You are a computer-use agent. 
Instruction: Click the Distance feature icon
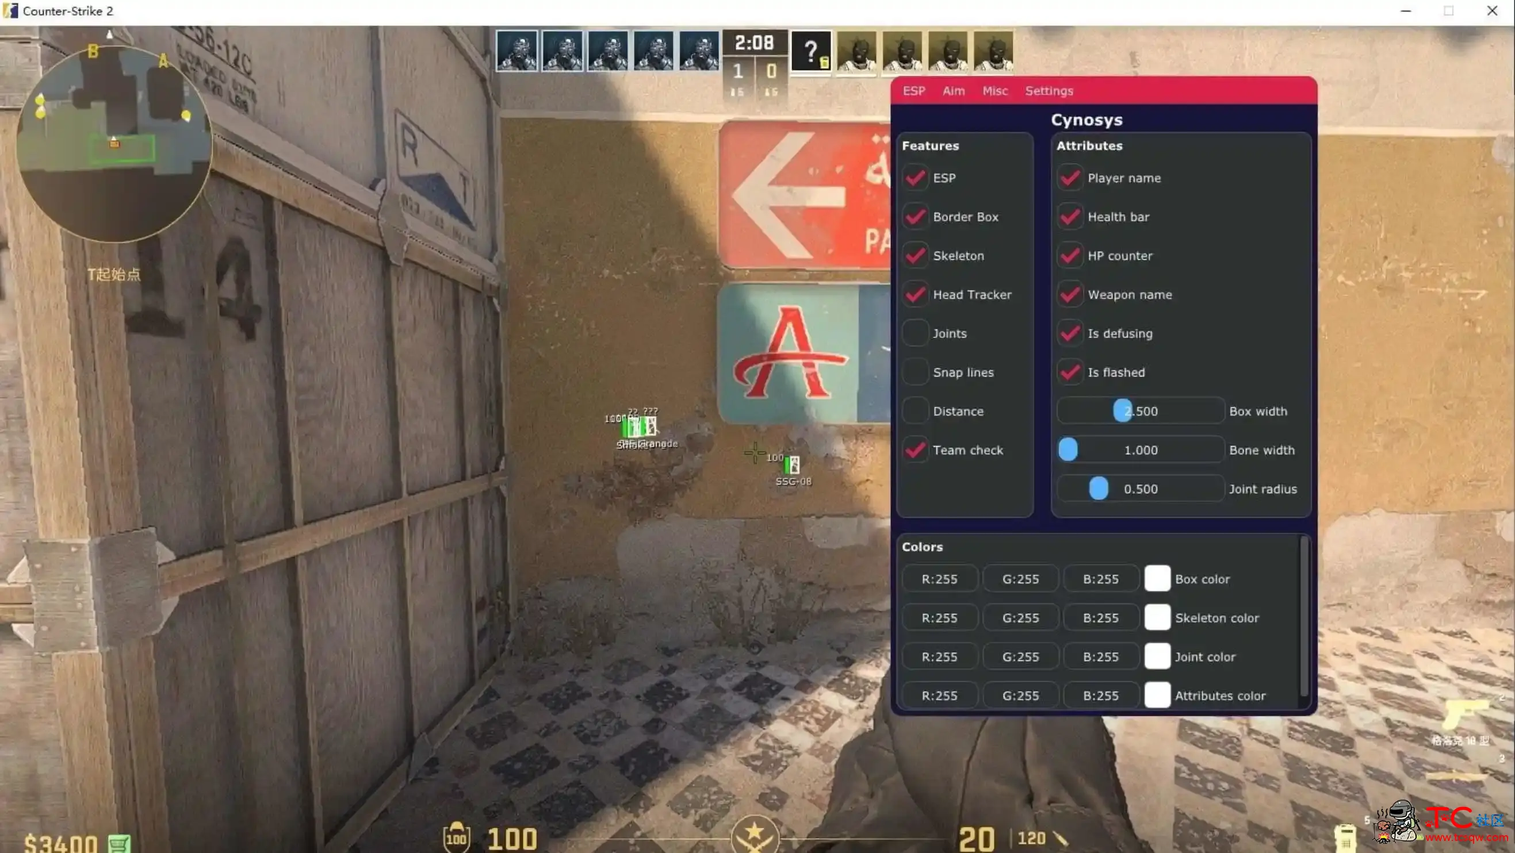915,411
